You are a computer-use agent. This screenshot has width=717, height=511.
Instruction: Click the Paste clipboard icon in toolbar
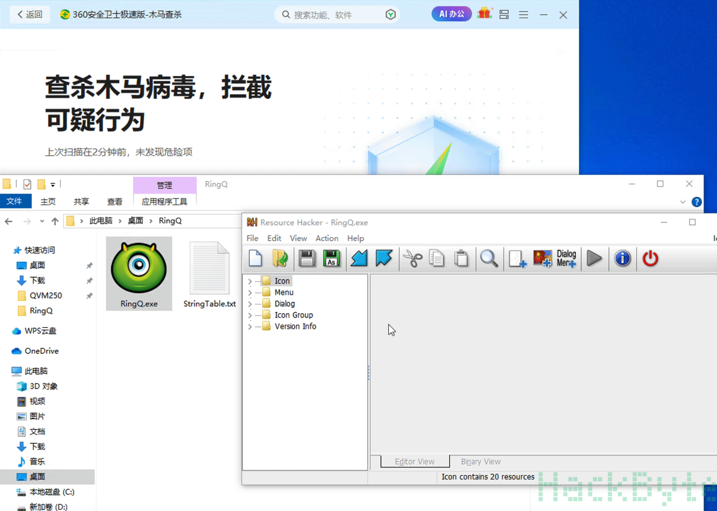point(461,258)
